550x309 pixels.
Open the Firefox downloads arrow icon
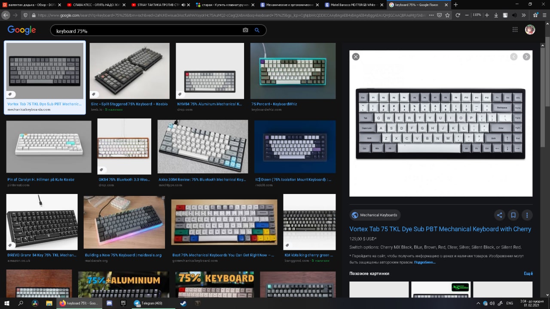pos(496,15)
